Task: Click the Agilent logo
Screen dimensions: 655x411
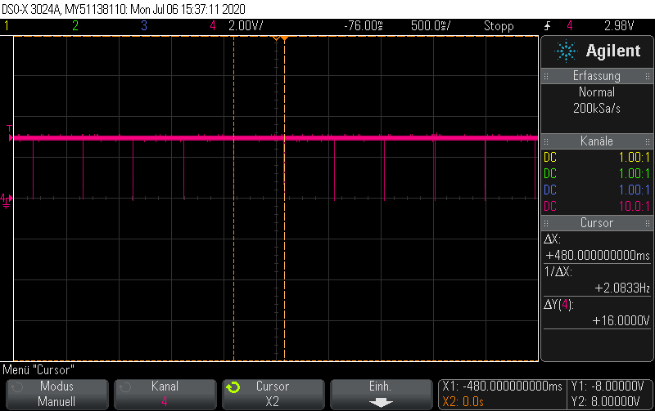Action: click(598, 51)
